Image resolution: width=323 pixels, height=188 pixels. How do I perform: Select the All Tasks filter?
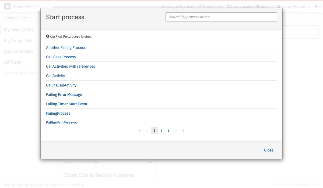coord(12,62)
